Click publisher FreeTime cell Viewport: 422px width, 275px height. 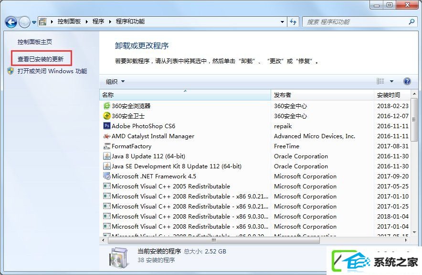(x=286, y=146)
